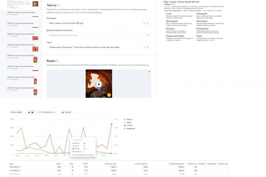Viewport: 266px width, 177px height.
Task: Open the Липовый sitelink in preview
Action: (x=170, y=29)
